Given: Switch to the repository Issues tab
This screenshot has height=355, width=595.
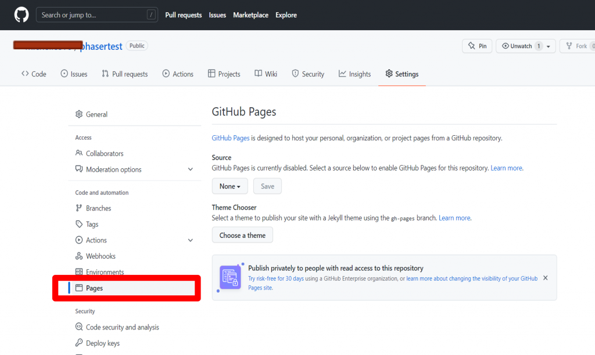Looking at the screenshot, I should (74, 74).
